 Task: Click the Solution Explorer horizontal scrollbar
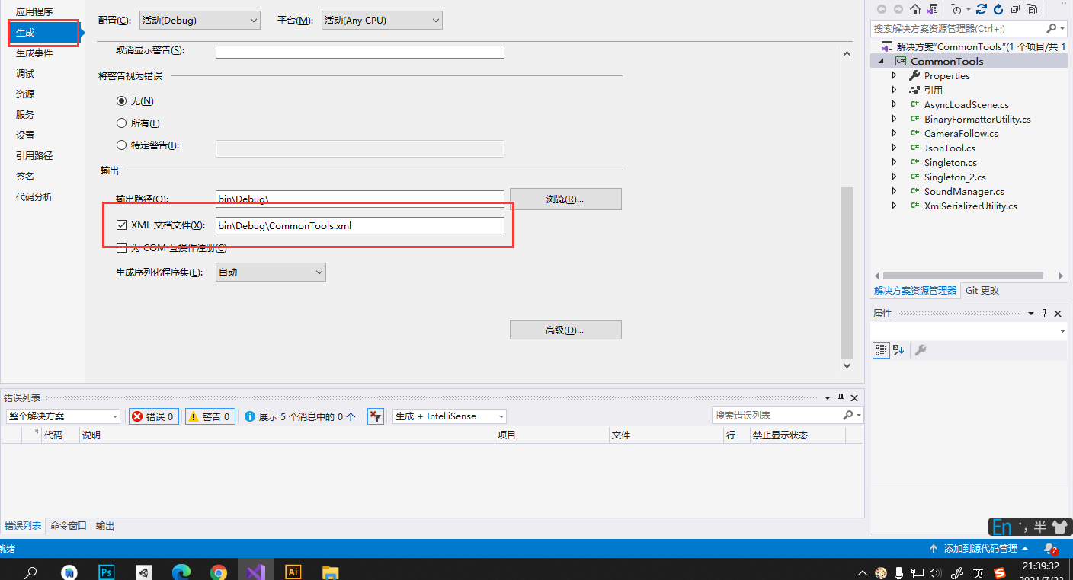[x=963, y=276]
